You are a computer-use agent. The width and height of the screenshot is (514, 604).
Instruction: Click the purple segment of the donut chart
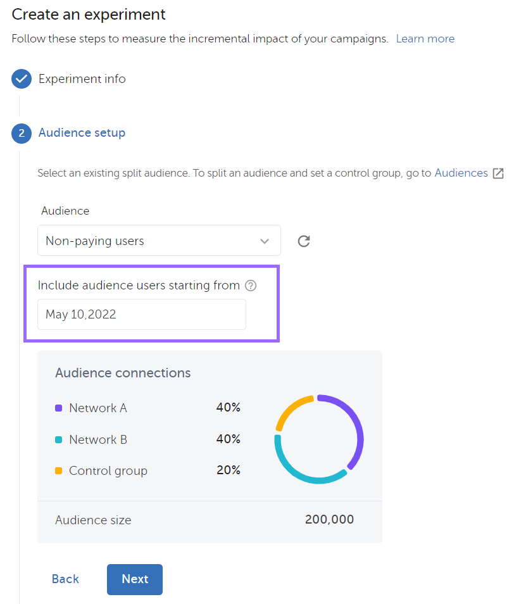(356, 424)
